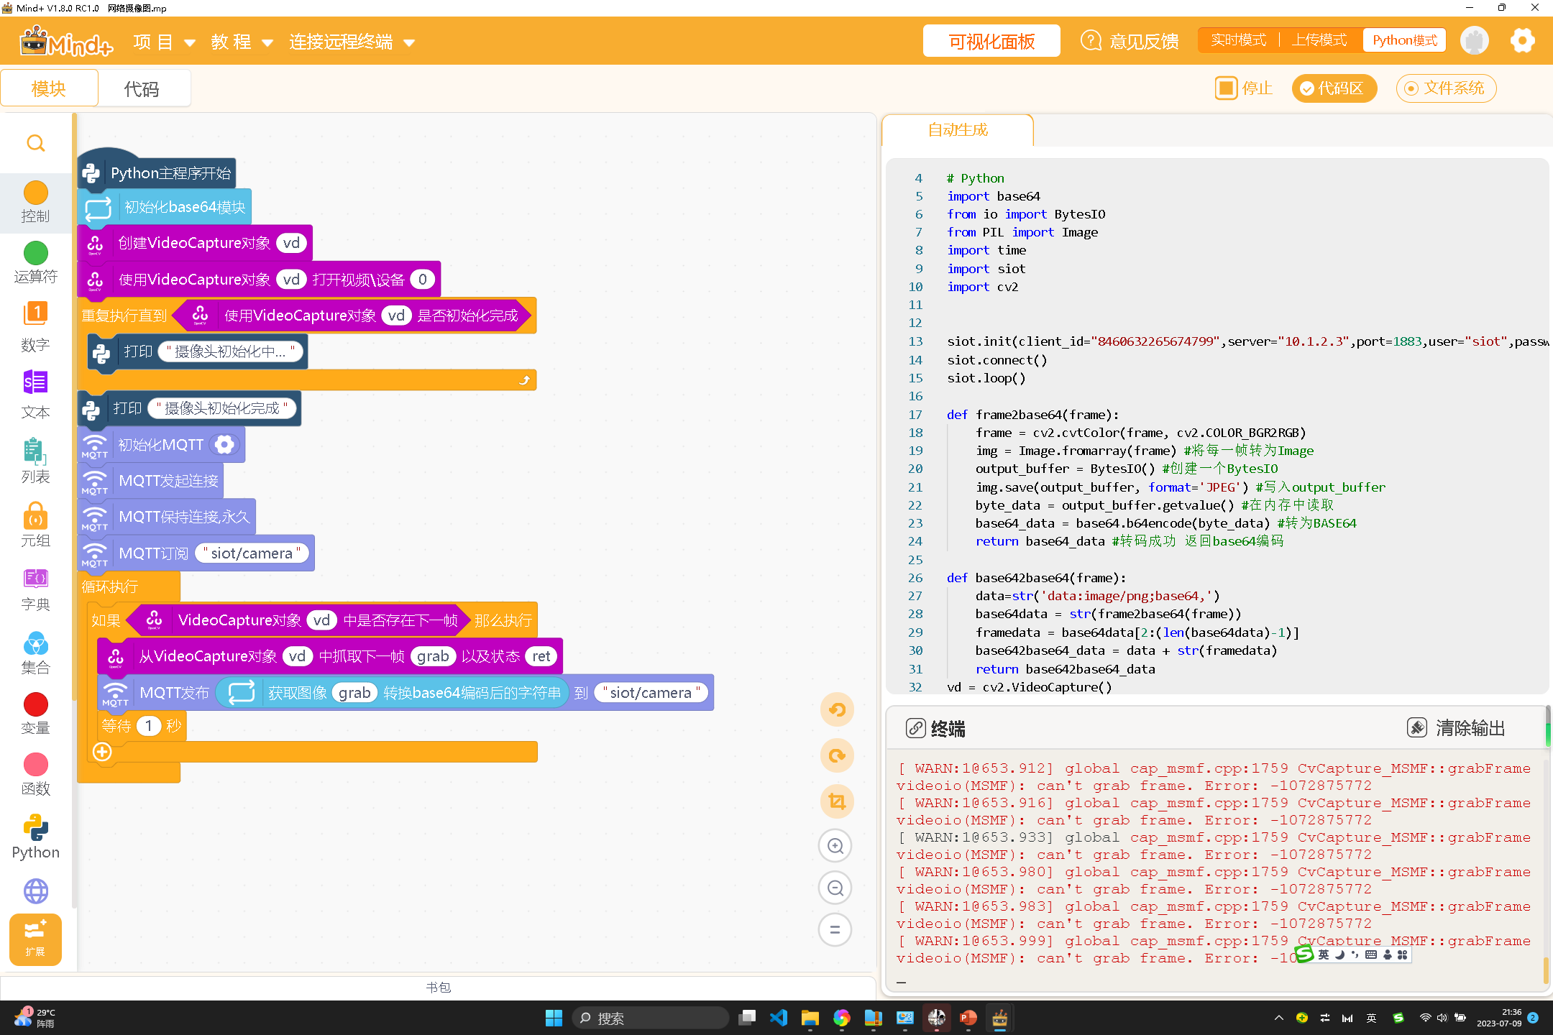The image size is (1553, 1035).
Task: Open vd dropdown in 是否初始化完成 block
Action: (x=396, y=316)
